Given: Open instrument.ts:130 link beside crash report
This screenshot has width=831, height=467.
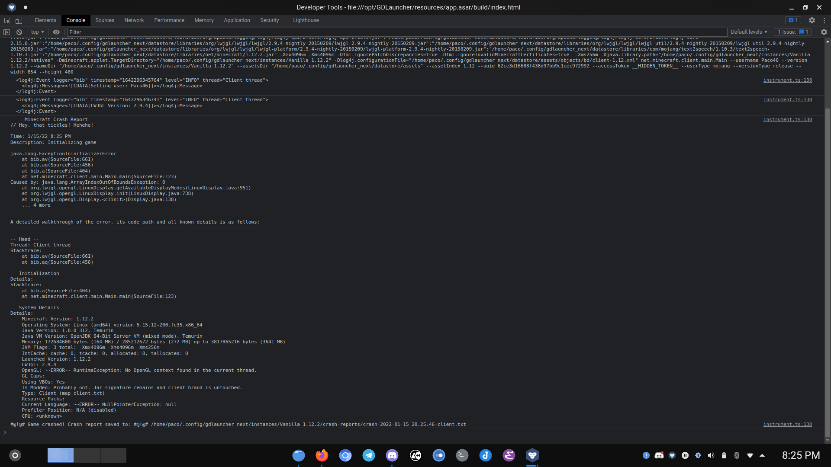Looking at the screenshot, I should coord(787,120).
